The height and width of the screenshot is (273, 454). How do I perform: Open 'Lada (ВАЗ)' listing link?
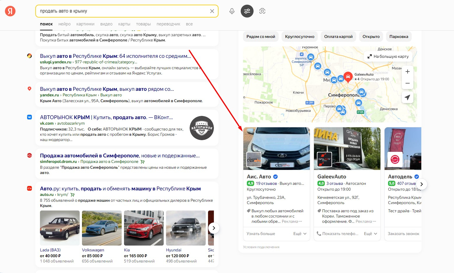[50, 250]
